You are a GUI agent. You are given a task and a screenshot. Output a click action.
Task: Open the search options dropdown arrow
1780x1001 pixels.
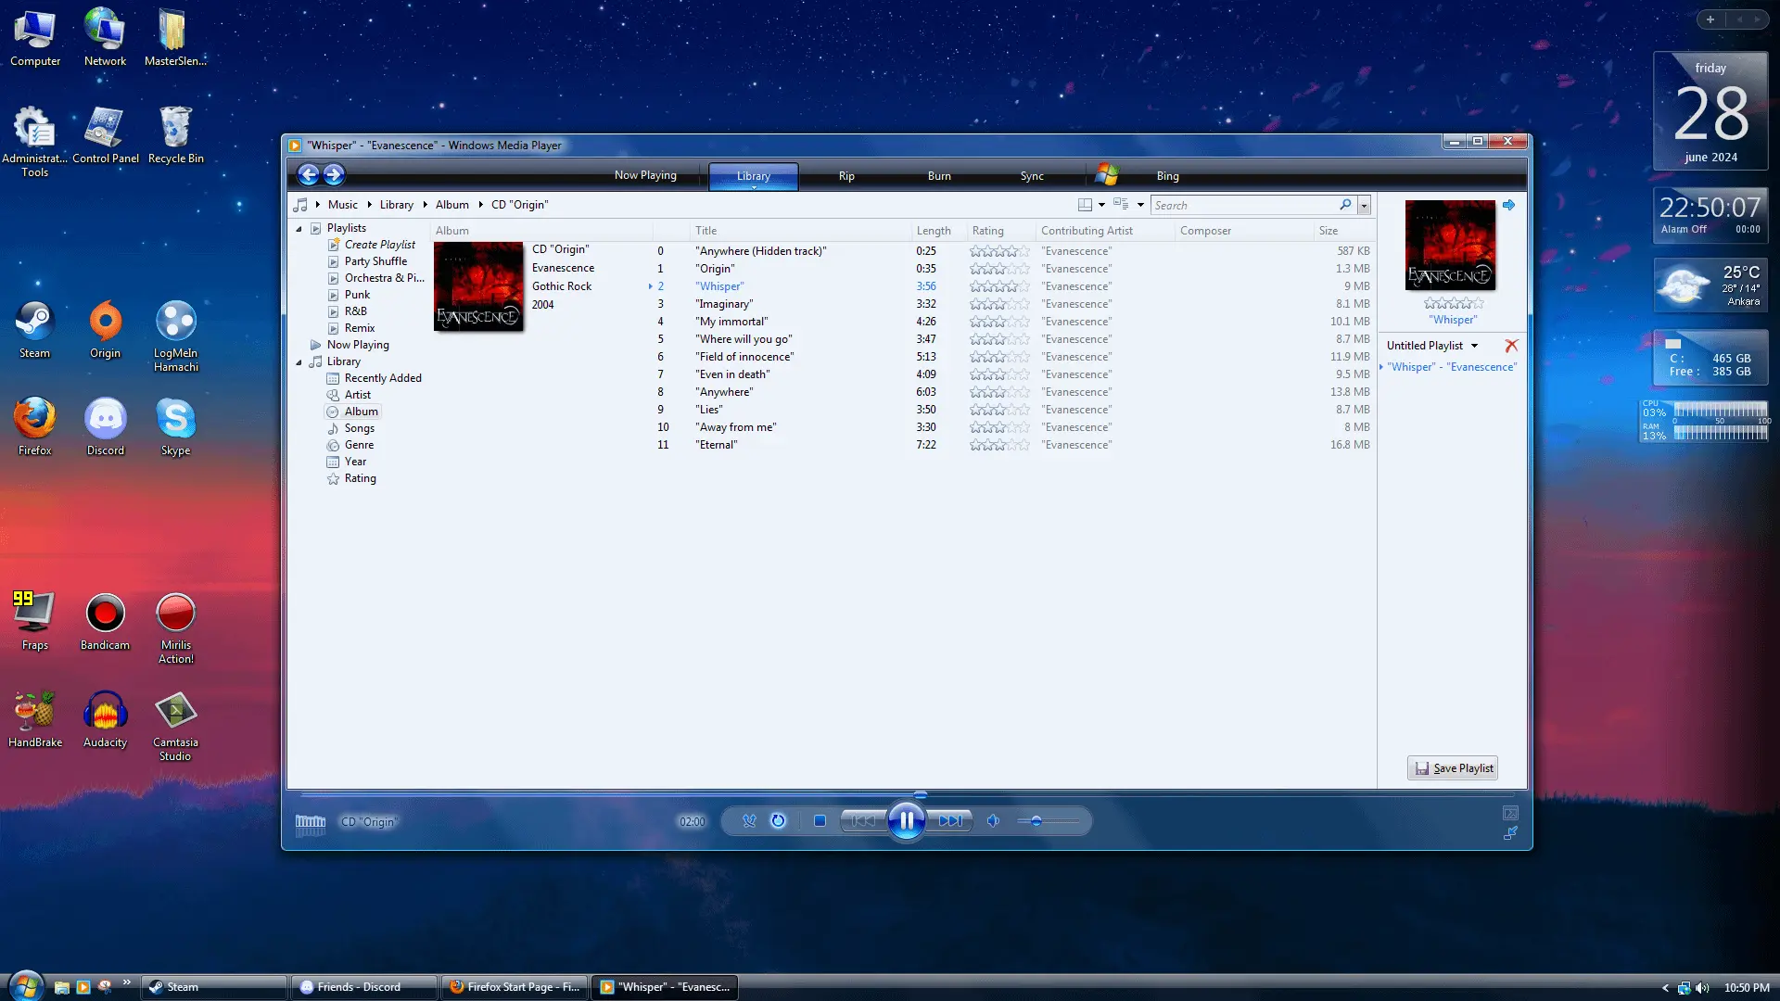pos(1364,205)
